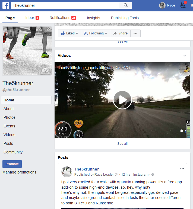Switch to the Page tab
The width and height of the screenshot is (193, 209).
10,18
